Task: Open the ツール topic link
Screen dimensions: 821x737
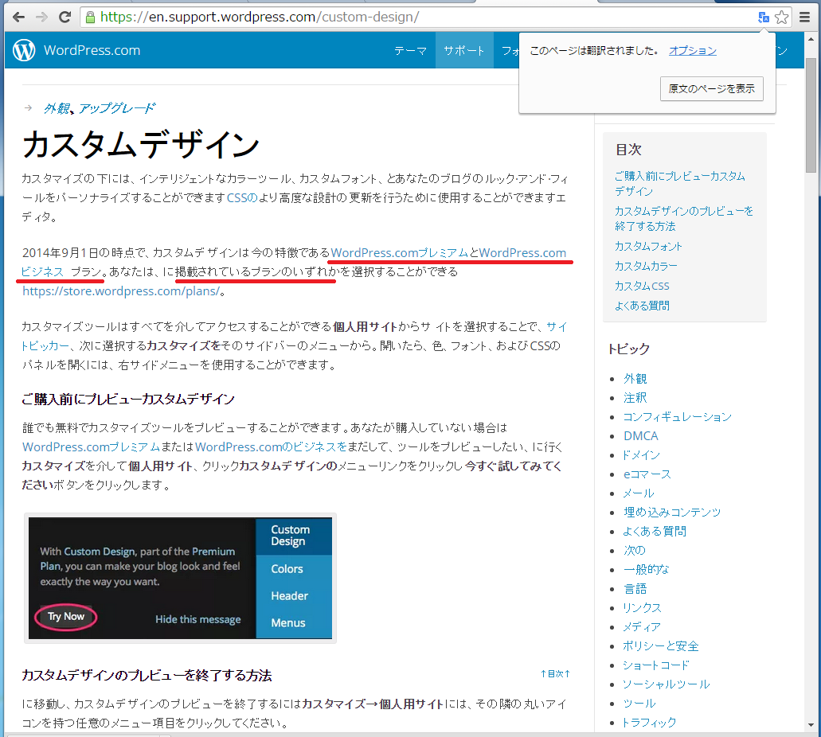Action: point(639,704)
